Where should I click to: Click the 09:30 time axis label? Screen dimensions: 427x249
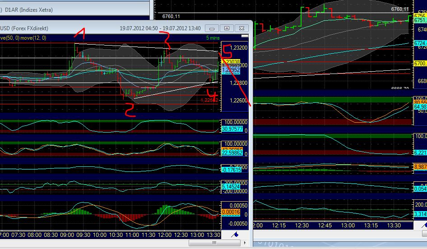(84, 235)
